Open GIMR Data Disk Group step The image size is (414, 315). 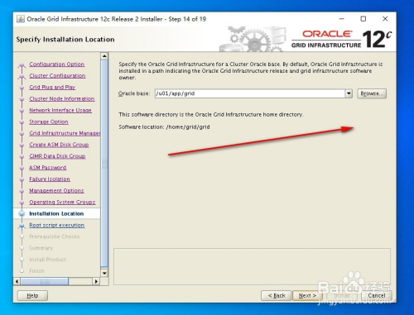pos(57,156)
